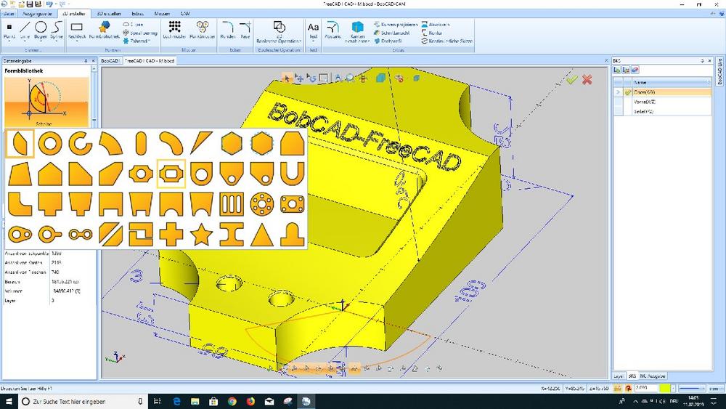The image size is (726, 409).
Task: Expand the Text tool dropdown
Action: pyautogui.click(x=314, y=39)
